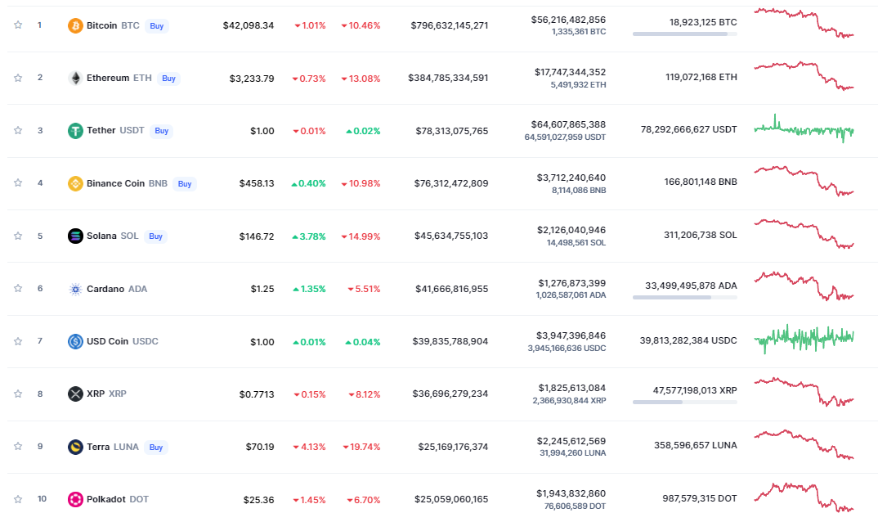
Task: Click Solana 7d change 14.99%
Action: (361, 236)
